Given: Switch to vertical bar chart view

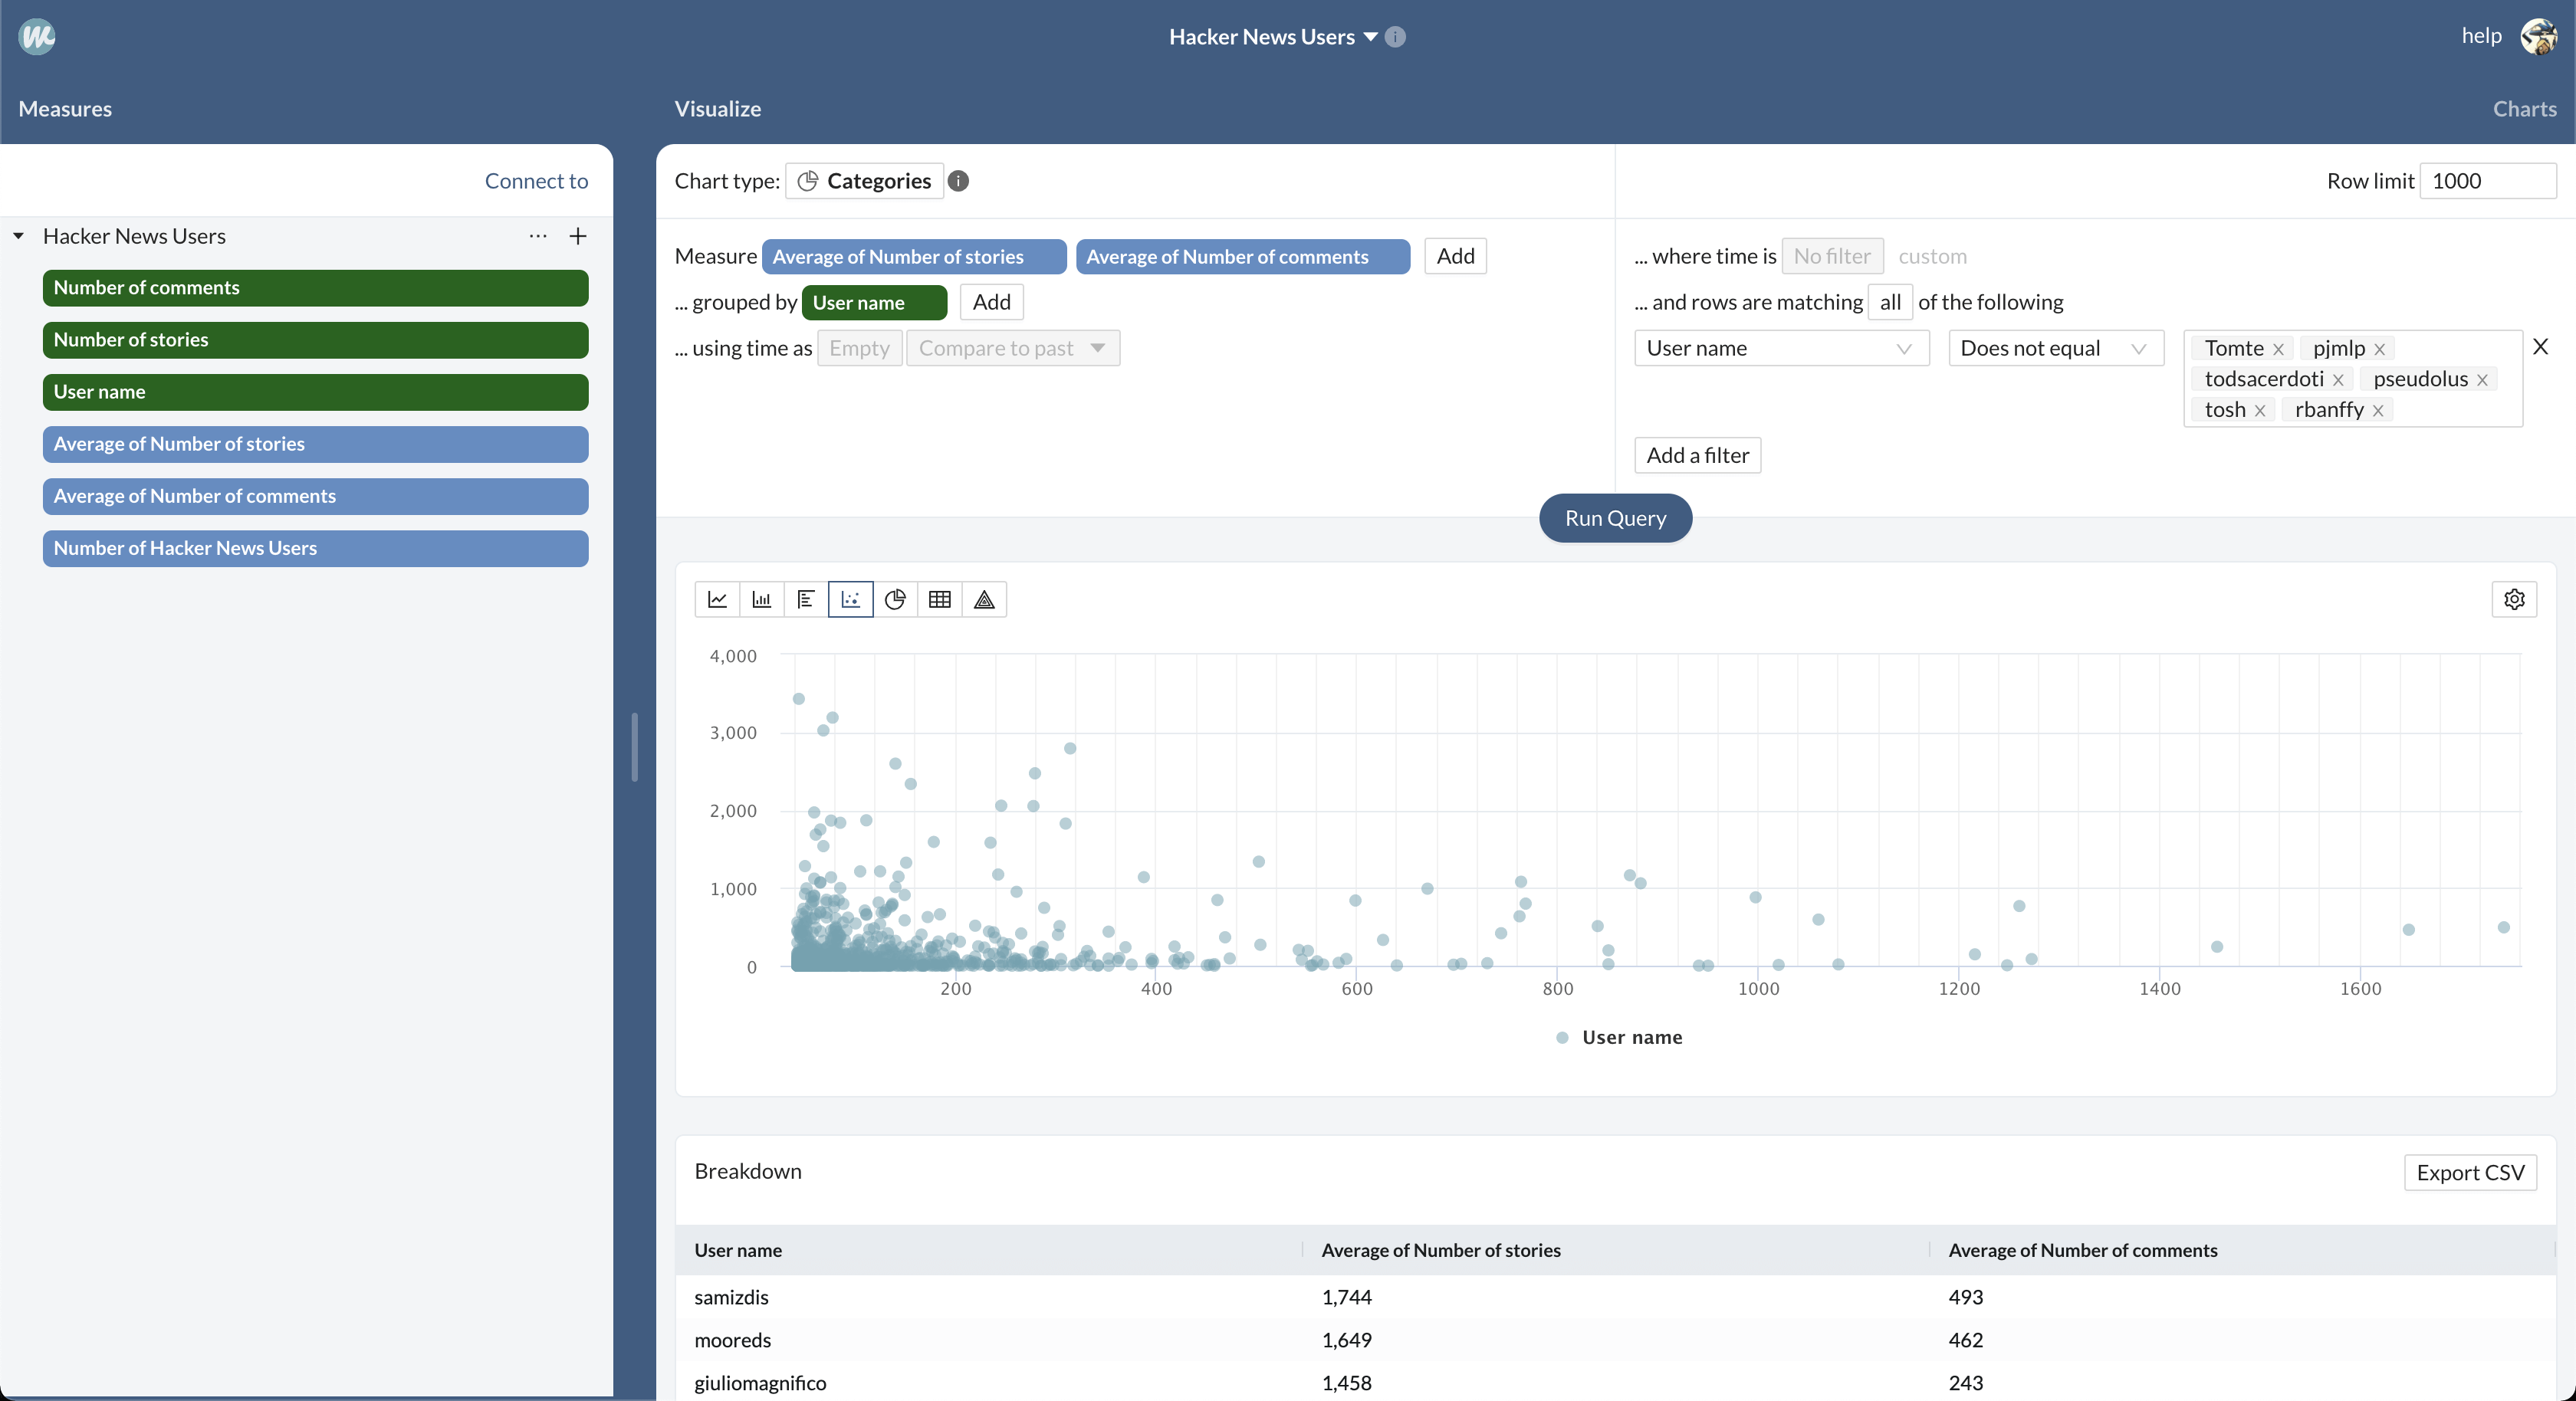Looking at the screenshot, I should [762, 599].
